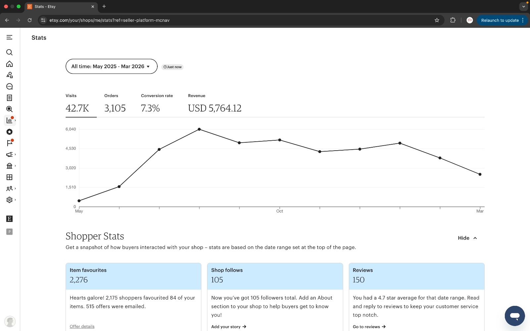Click the 'Offer details' link

(x=82, y=326)
